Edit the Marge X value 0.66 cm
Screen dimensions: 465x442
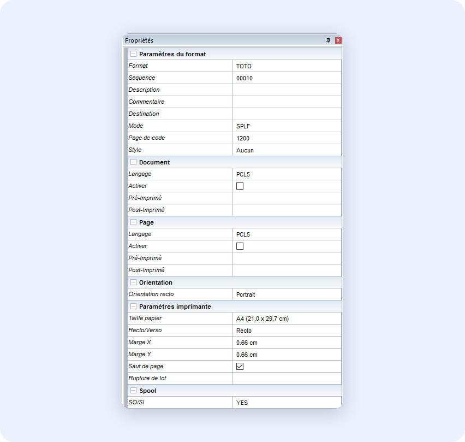pyautogui.click(x=287, y=343)
